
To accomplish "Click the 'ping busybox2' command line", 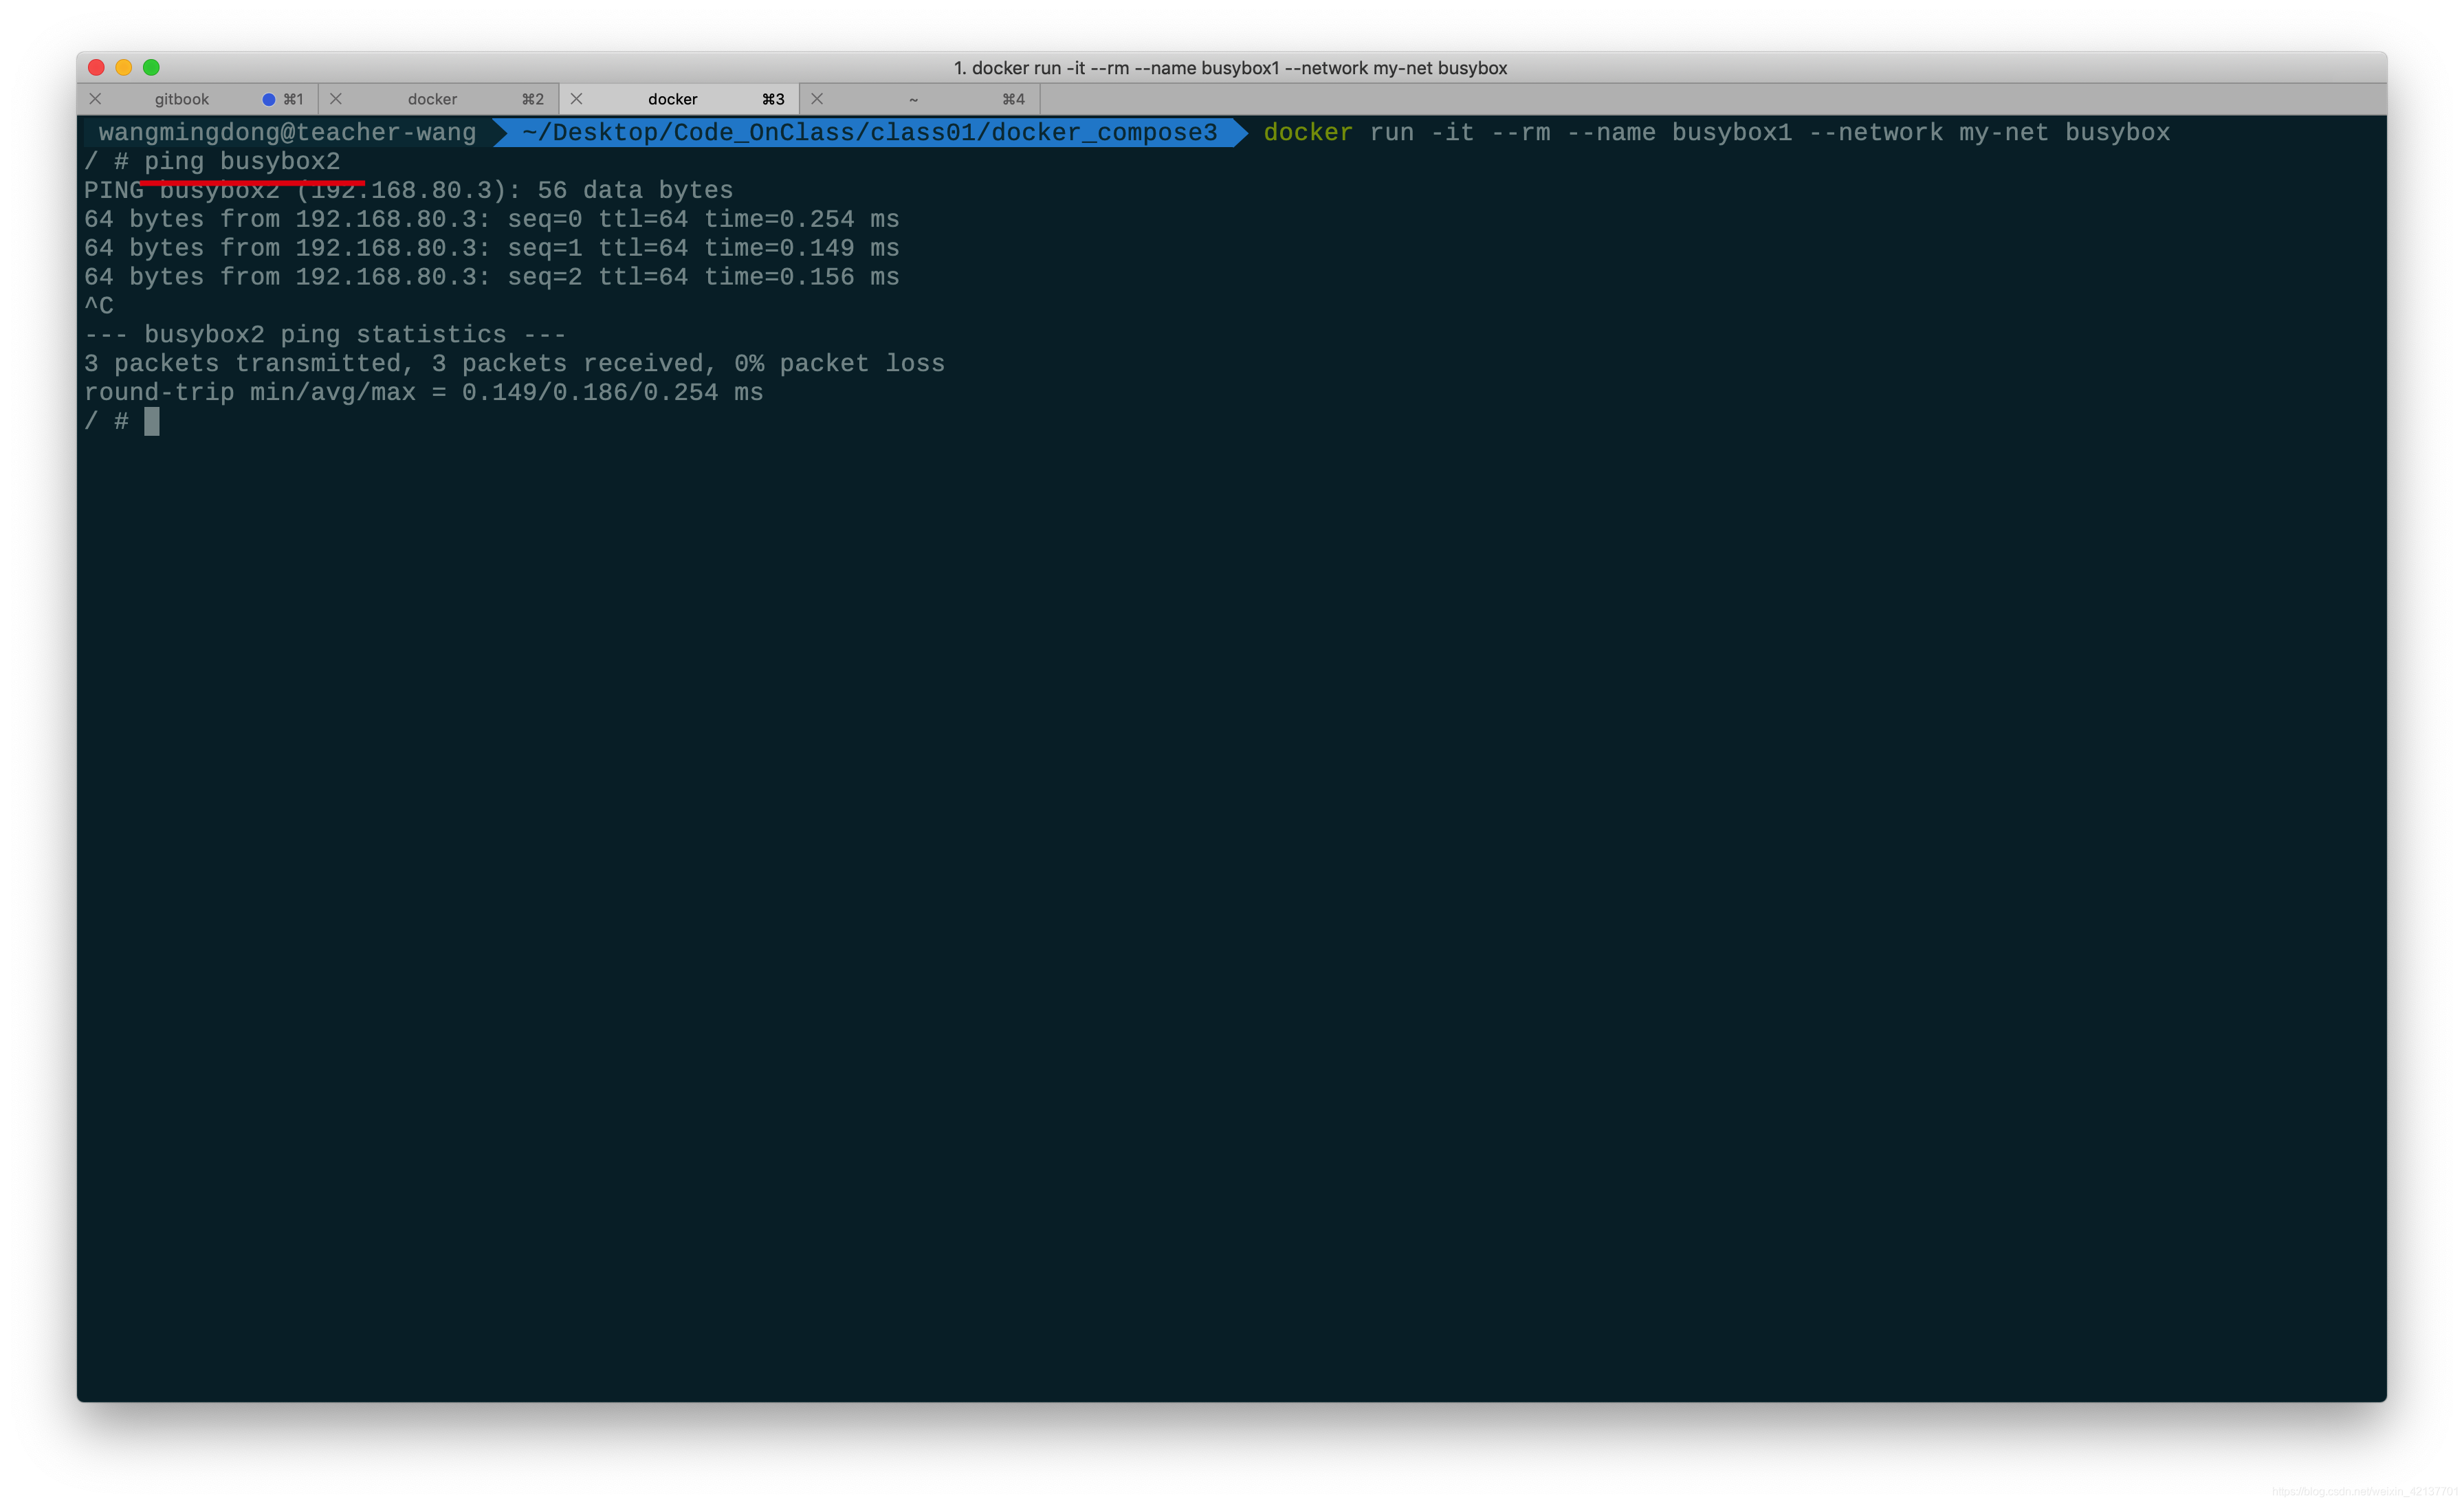I will [x=242, y=161].
